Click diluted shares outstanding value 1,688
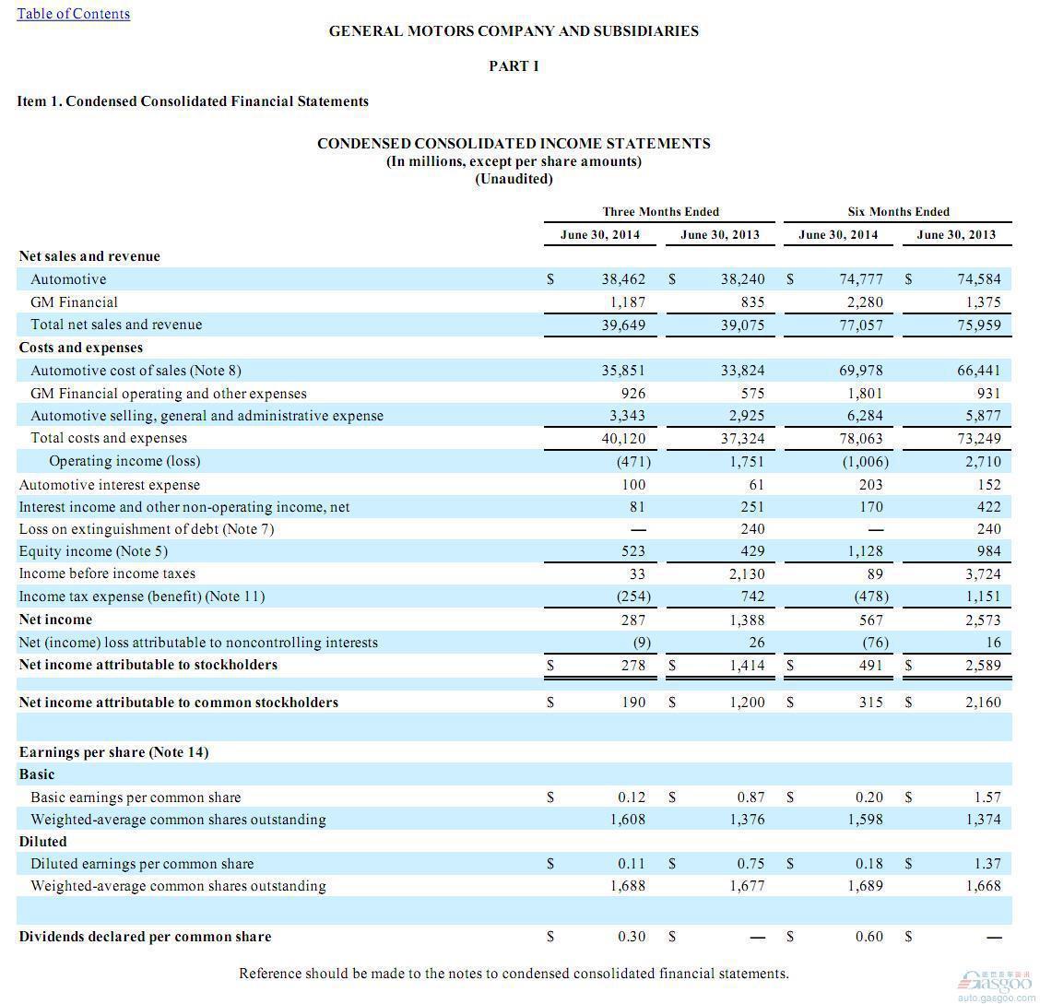1040x1004 pixels. coord(628,887)
